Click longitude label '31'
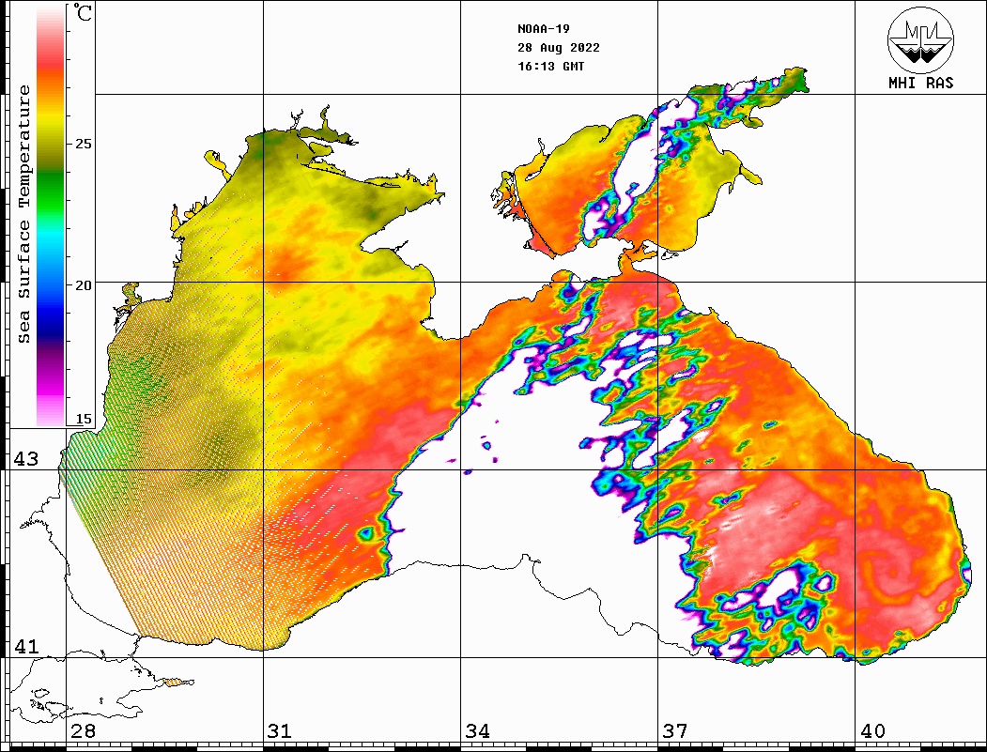The image size is (987, 752). point(280,731)
